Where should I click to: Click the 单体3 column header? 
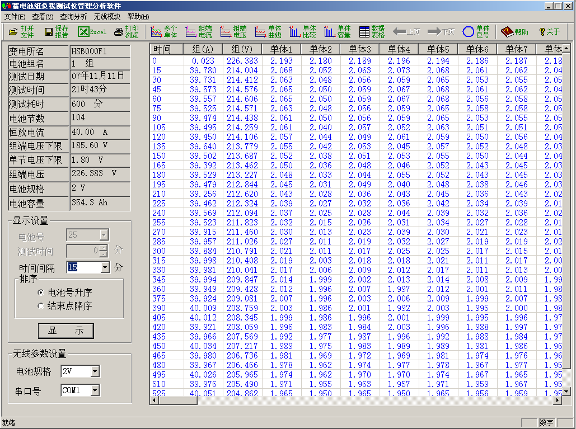pyautogui.click(x=359, y=49)
